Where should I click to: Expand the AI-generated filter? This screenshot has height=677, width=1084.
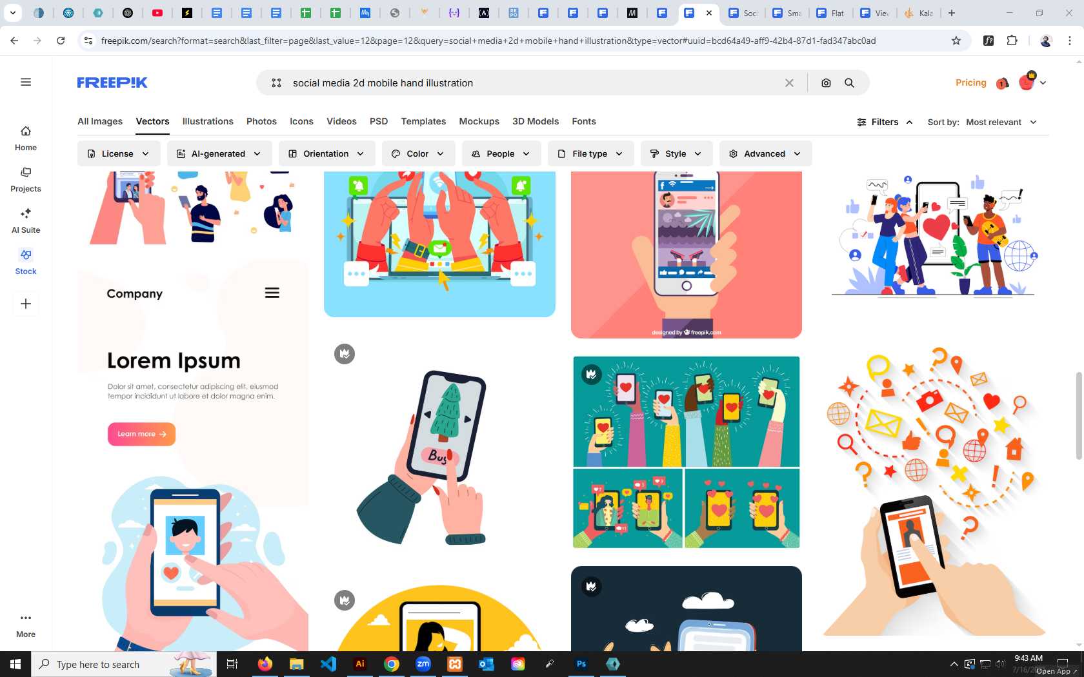coord(219,153)
